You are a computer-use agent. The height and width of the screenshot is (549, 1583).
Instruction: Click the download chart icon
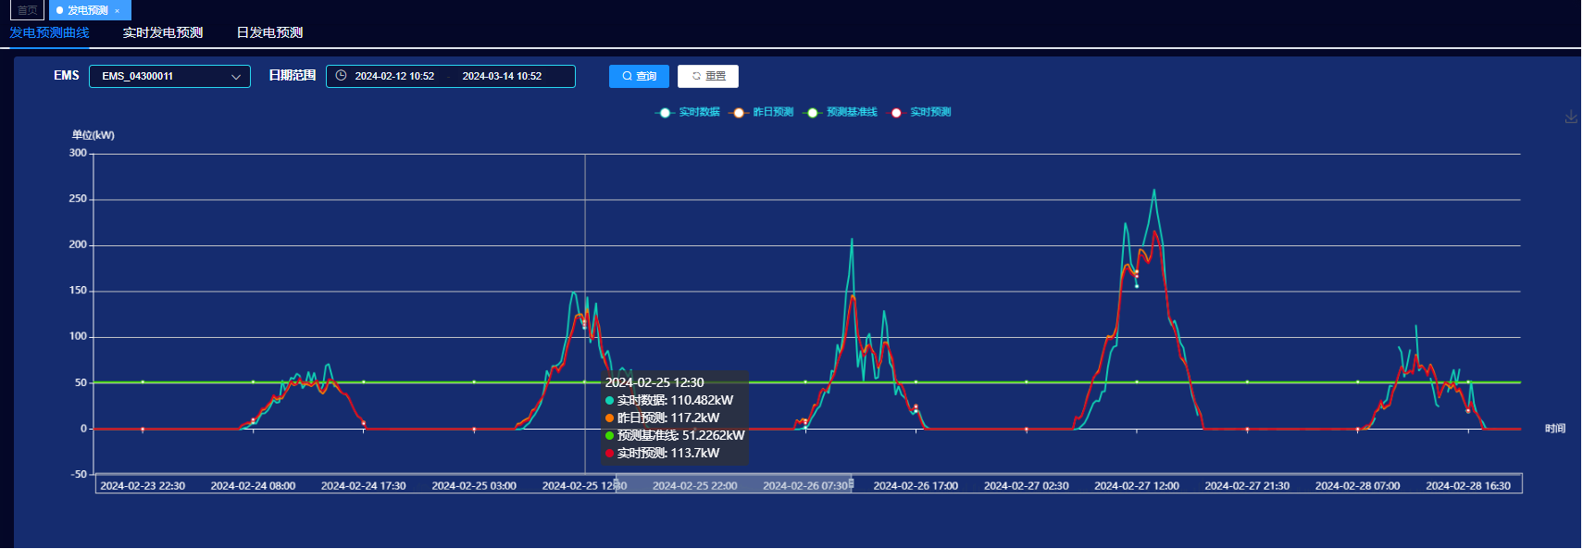pos(1571,118)
